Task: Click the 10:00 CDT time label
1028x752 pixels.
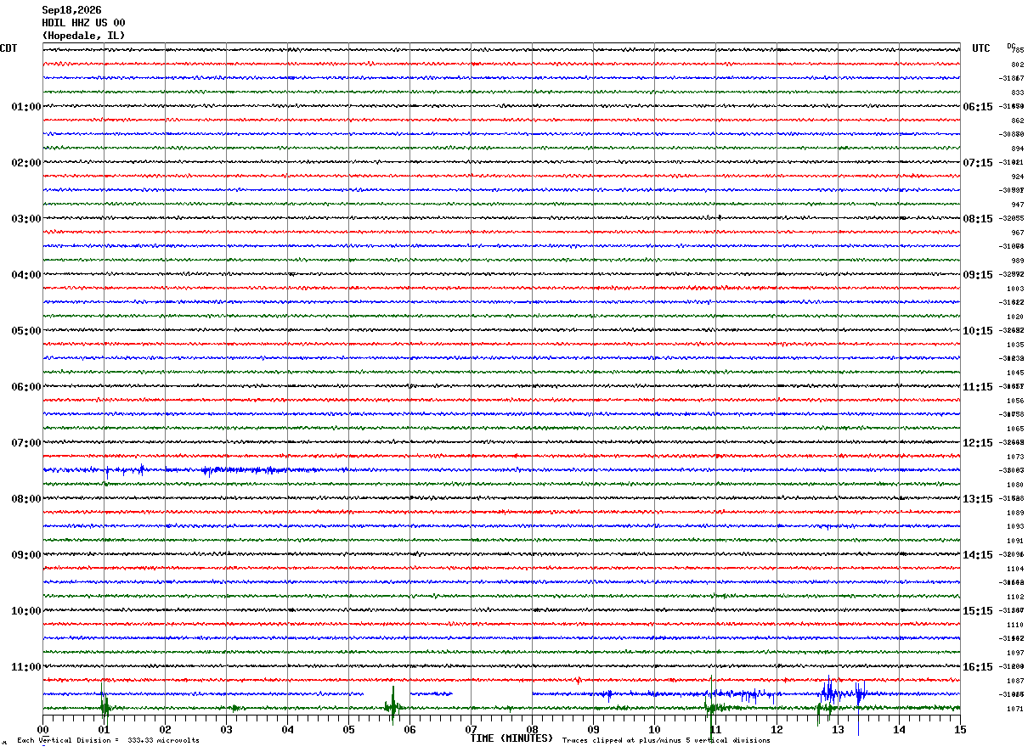Action: point(26,611)
